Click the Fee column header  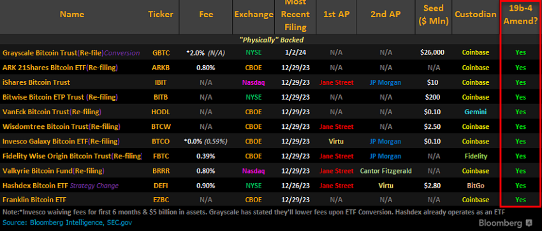point(206,14)
